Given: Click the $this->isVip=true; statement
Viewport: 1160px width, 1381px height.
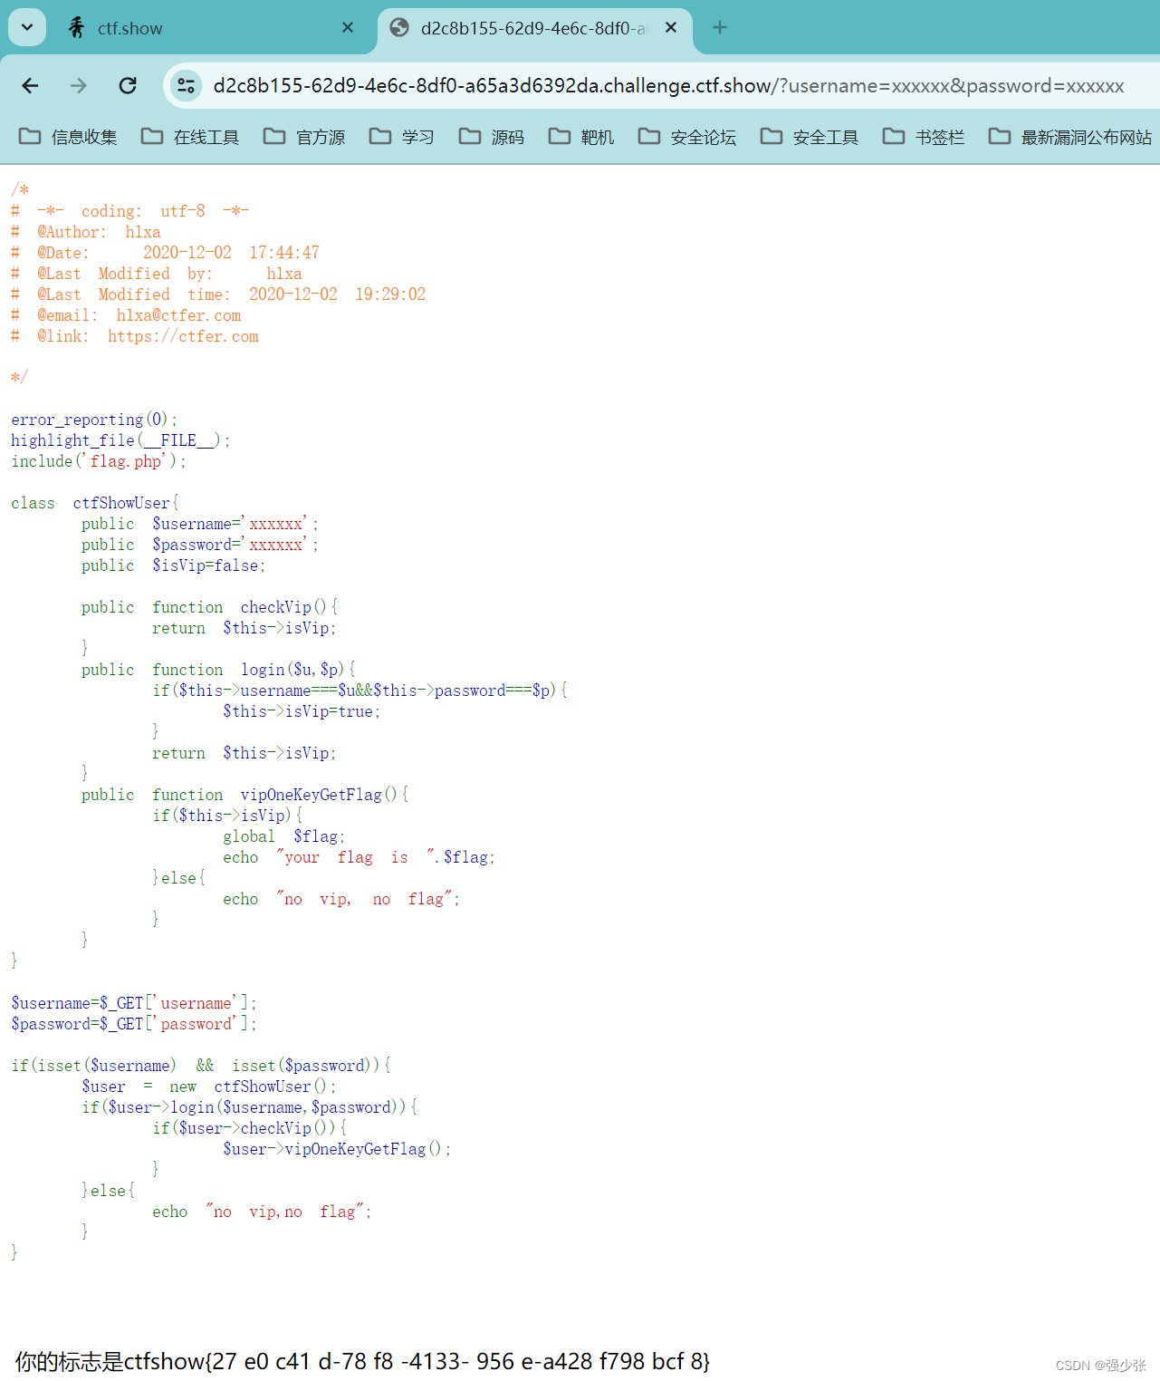Looking at the screenshot, I should click(x=302, y=711).
